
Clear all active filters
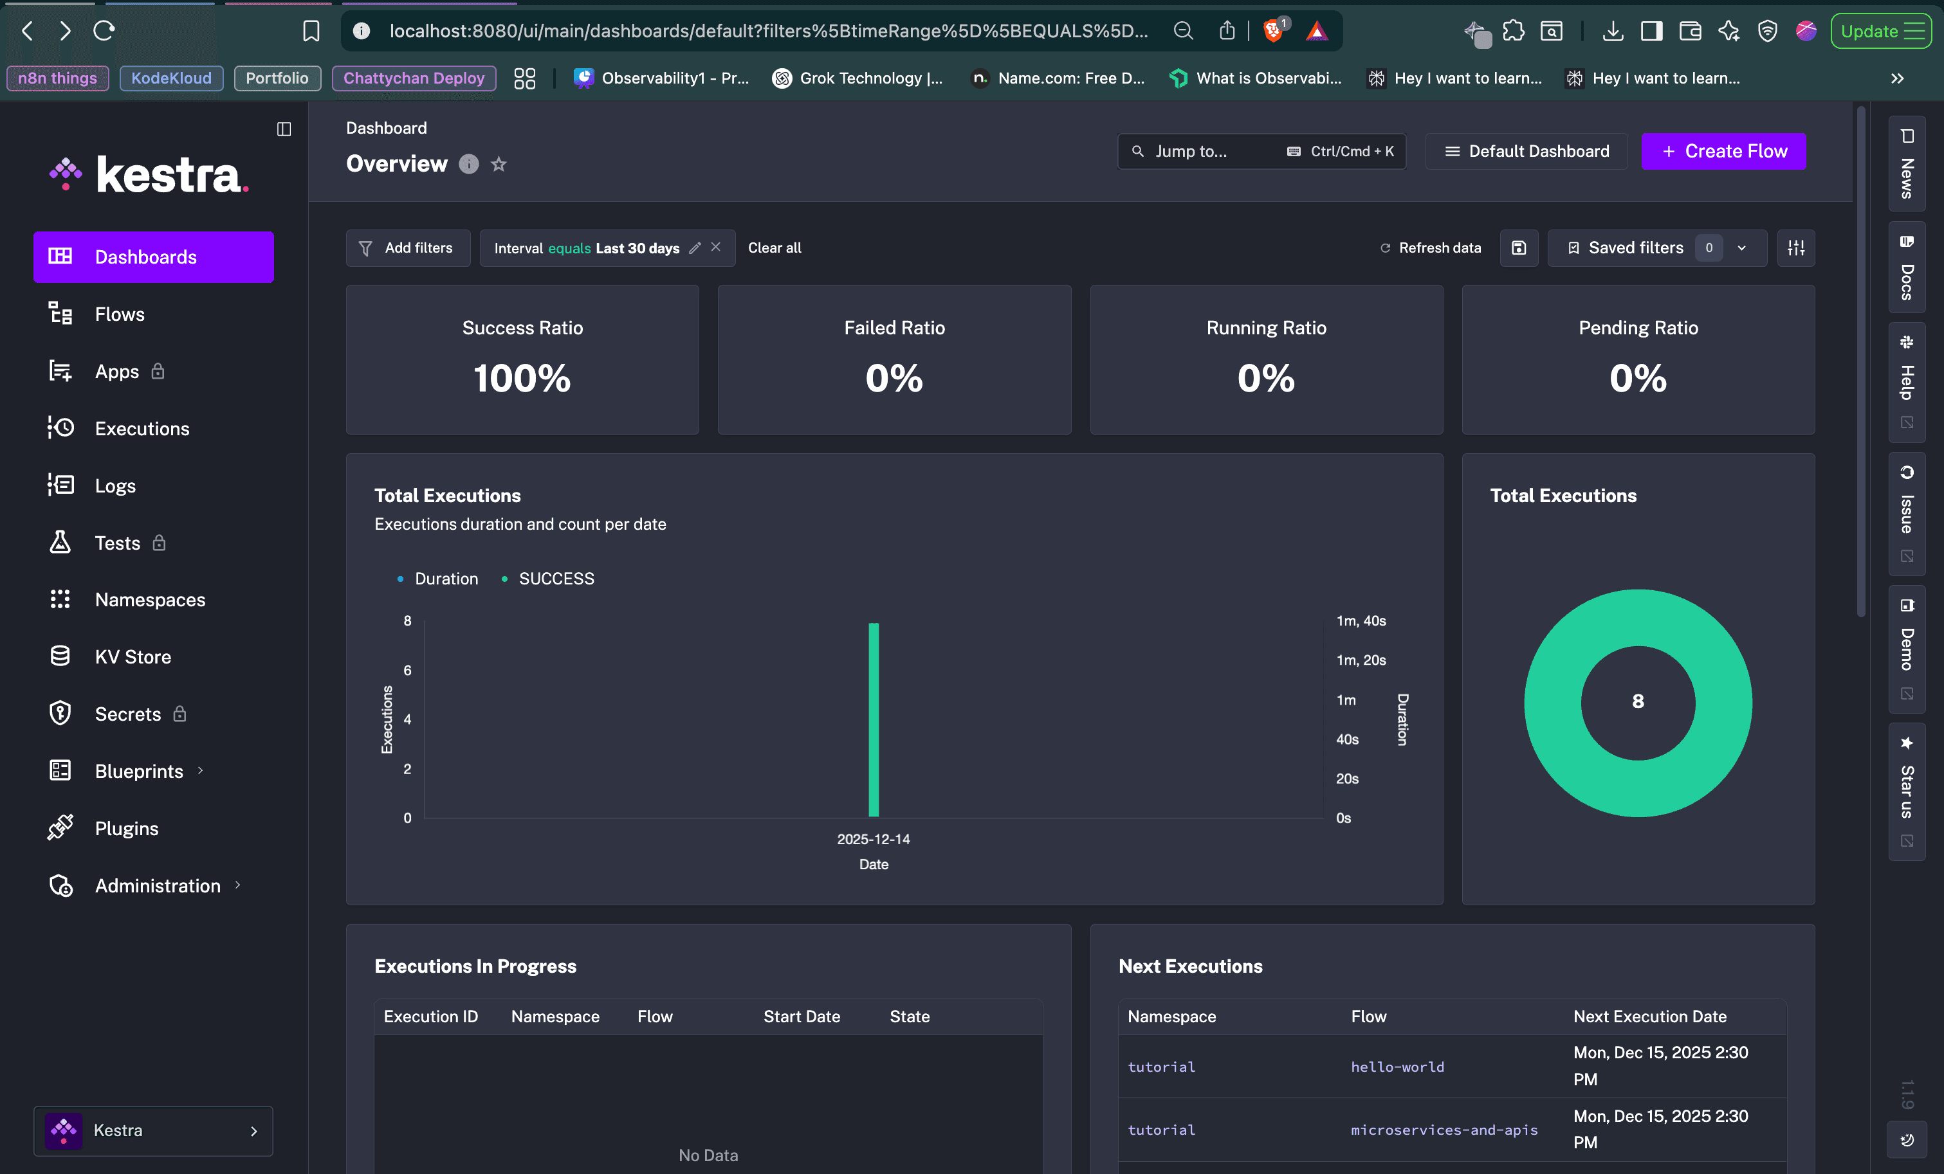pyautogui.click(x=774, y=248)
